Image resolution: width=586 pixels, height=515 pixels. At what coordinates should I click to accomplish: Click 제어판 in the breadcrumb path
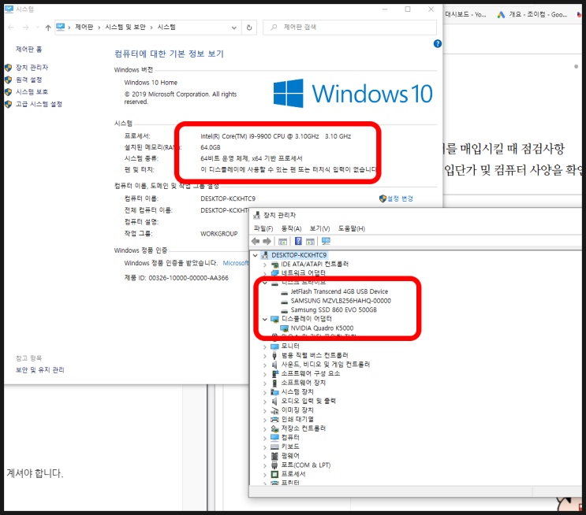pyautogui.click(x=84, y=28)
